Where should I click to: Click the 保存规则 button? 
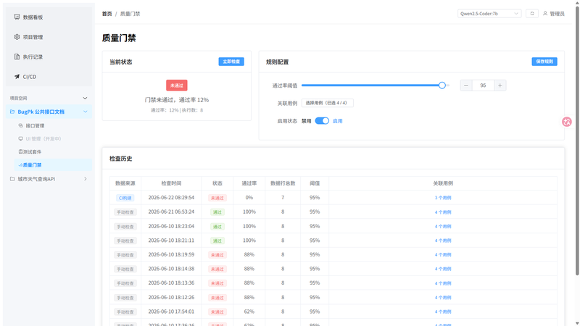pos(544,62)
